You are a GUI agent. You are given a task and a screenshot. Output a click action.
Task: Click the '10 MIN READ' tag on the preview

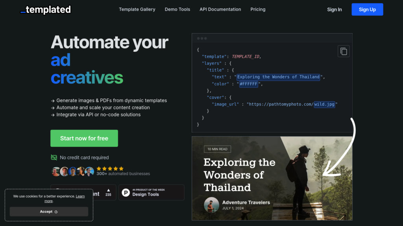(217, 149)
